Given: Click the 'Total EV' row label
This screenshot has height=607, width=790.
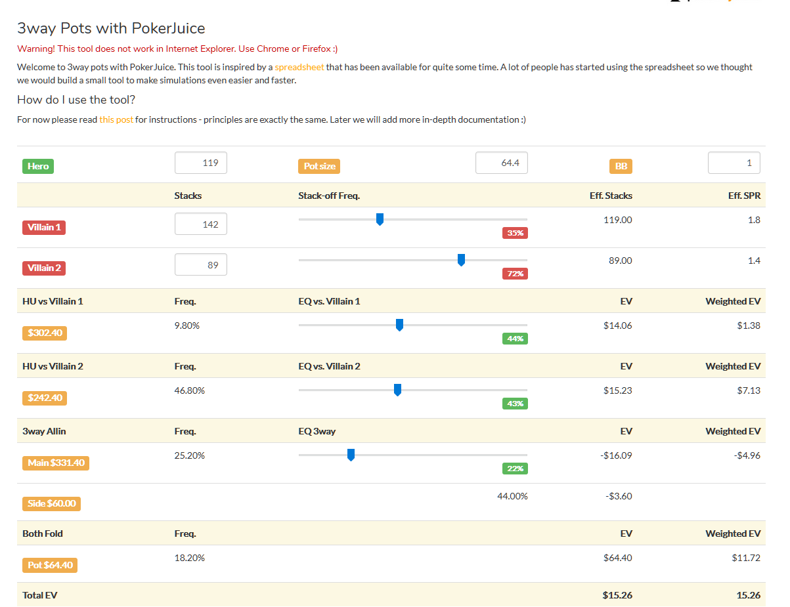Looking at the screenshot, I should point(40,595).
